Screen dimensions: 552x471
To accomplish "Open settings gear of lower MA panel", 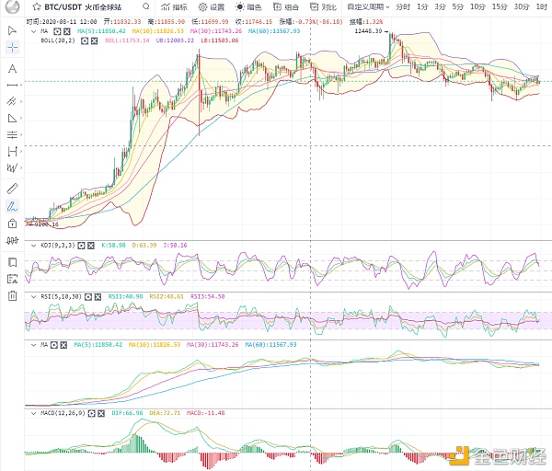I will point(54,345).
